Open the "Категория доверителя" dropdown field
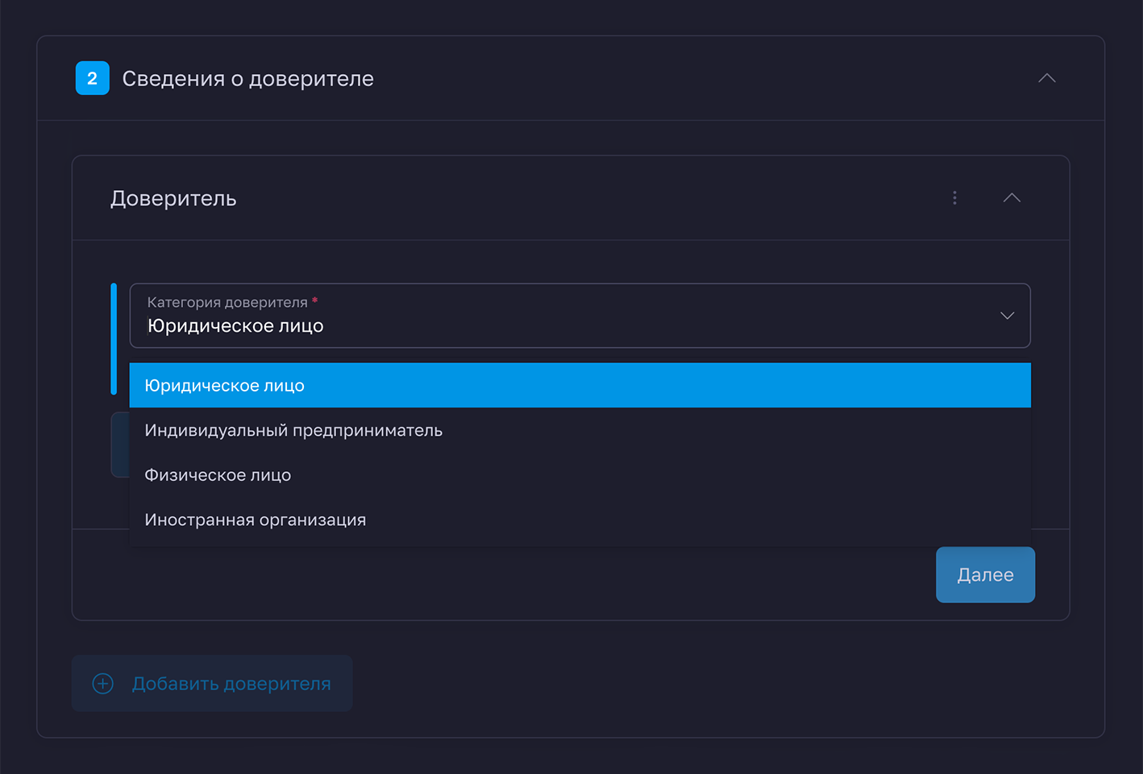This screenshot has width=1143, height=774. tap(580, 316)
